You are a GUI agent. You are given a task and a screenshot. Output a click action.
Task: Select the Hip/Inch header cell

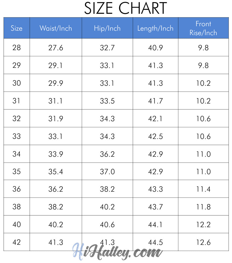[107, 28]
